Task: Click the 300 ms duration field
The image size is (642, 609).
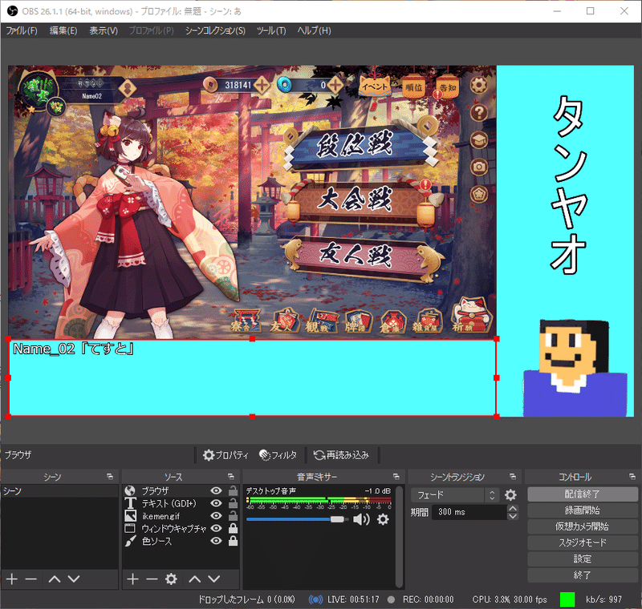Action: [469, 512]
